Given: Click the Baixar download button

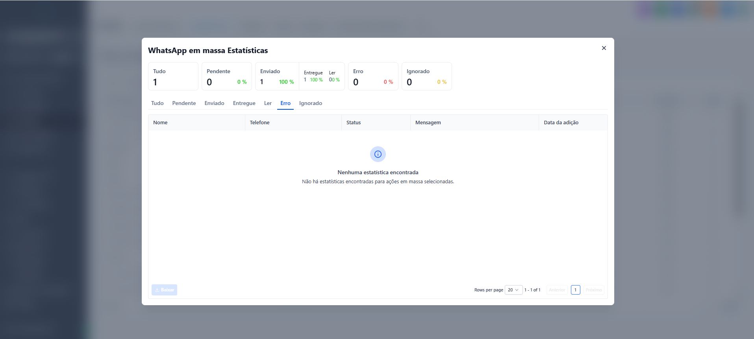Looking at the screenshot, I should [x=164, y=290].
